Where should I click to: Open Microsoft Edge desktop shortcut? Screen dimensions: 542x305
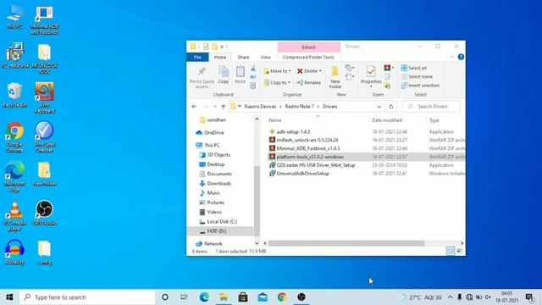[14, 176]
